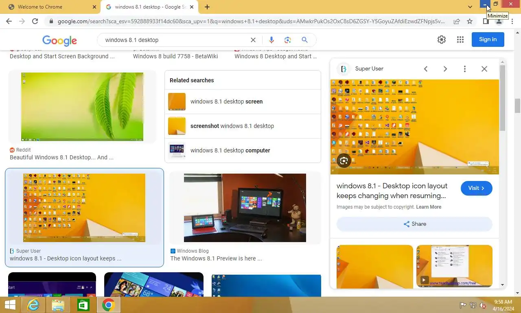Screen dimensions: 521x313
Task: Click the main page scrollbar thumb
Action: pos(518,106)
